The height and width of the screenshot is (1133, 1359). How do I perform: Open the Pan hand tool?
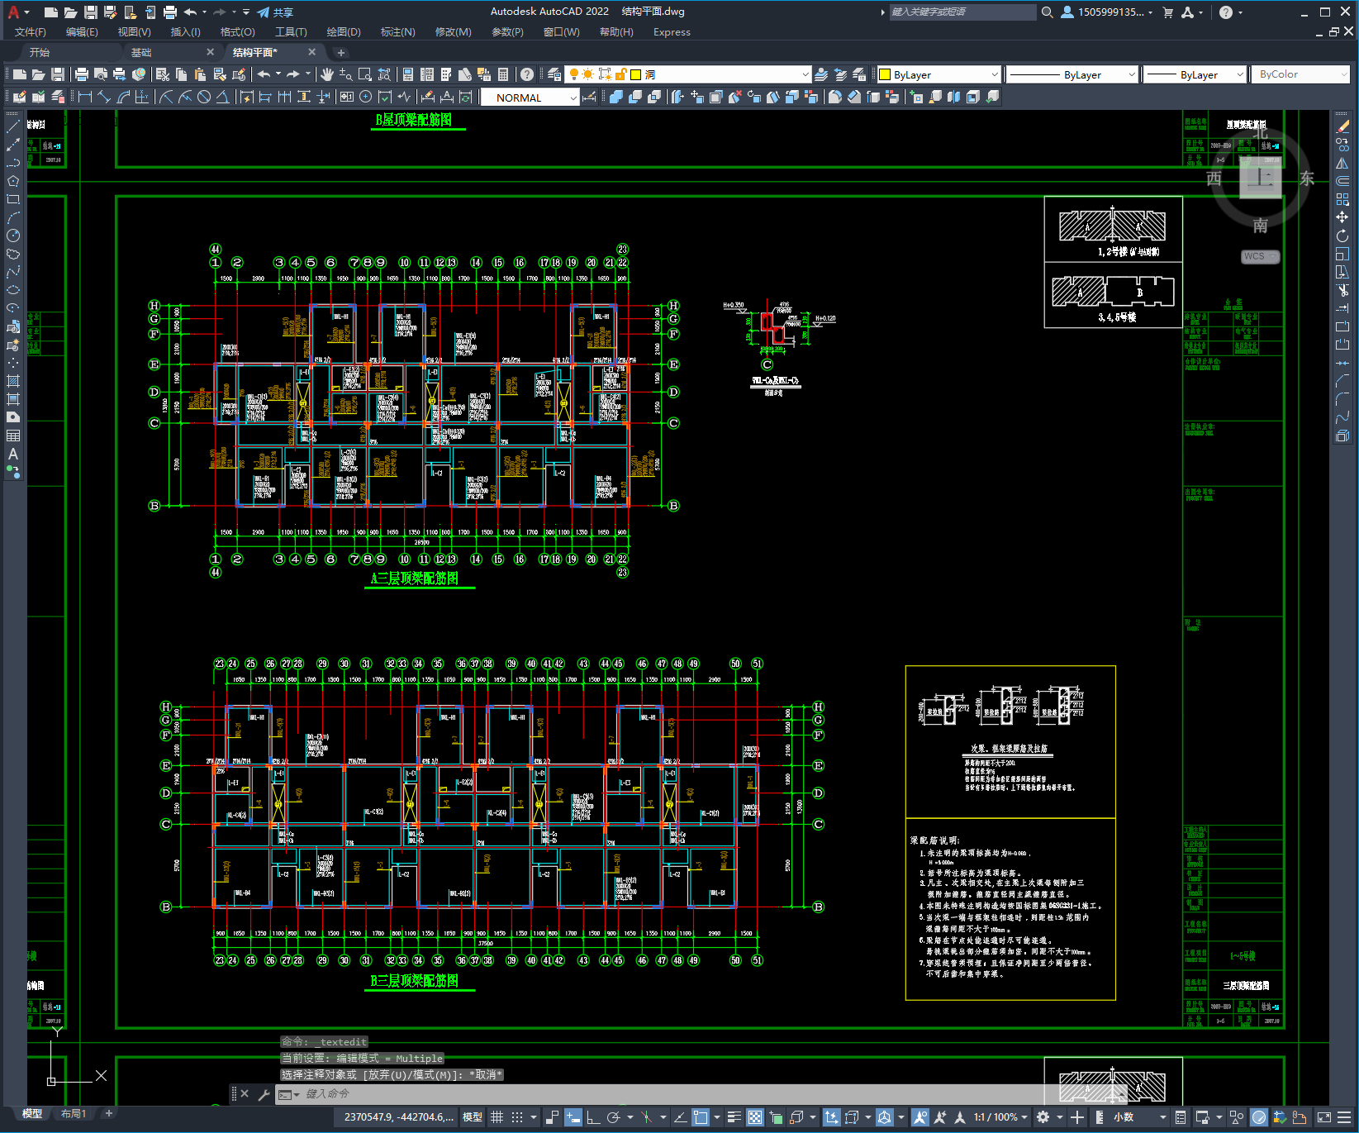[327, 74]
